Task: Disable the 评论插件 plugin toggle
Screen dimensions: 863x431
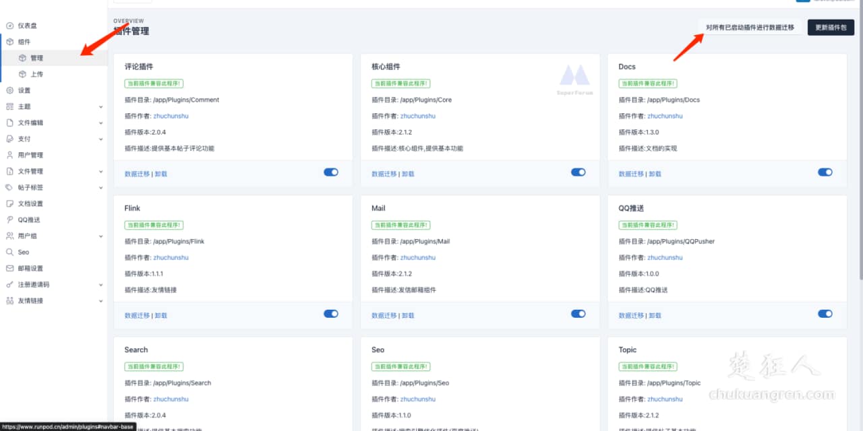Action: point(331,172)
